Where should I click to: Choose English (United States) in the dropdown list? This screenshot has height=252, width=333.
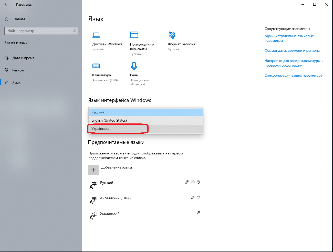pos(109,121)
